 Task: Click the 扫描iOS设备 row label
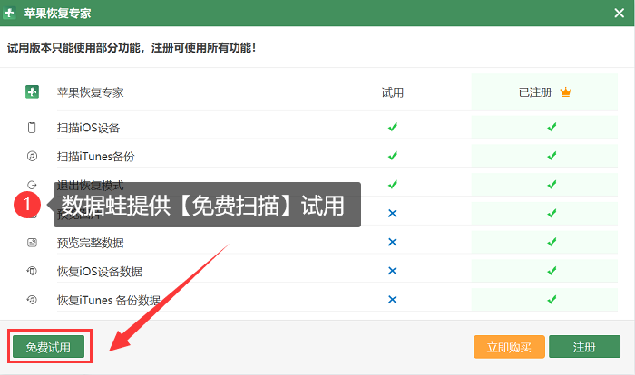coord(88,128)
